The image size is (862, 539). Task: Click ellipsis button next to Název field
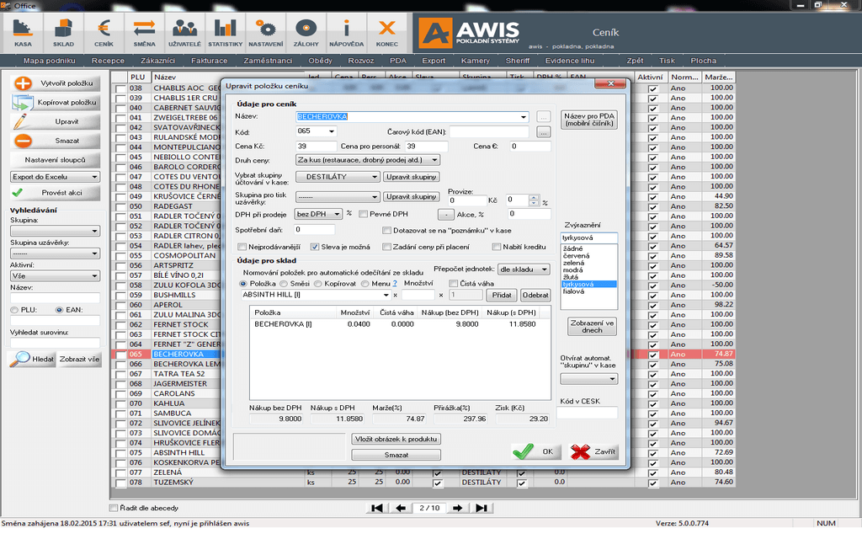coord(543,116)
